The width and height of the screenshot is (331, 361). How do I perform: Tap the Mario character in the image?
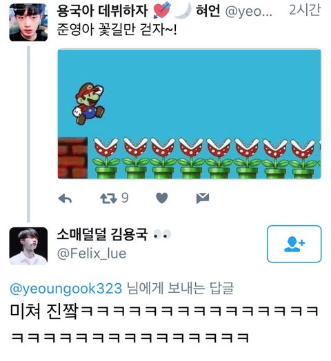click(89, 103)
